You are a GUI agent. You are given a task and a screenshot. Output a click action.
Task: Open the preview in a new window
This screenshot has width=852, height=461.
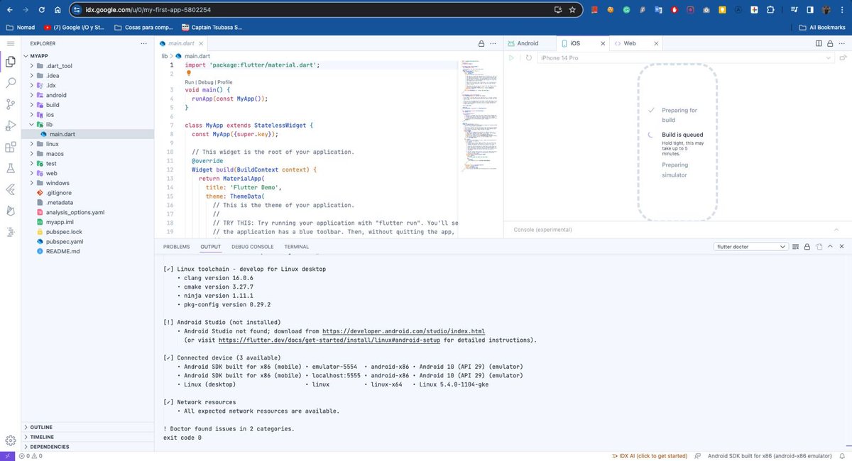click(841, 57)
